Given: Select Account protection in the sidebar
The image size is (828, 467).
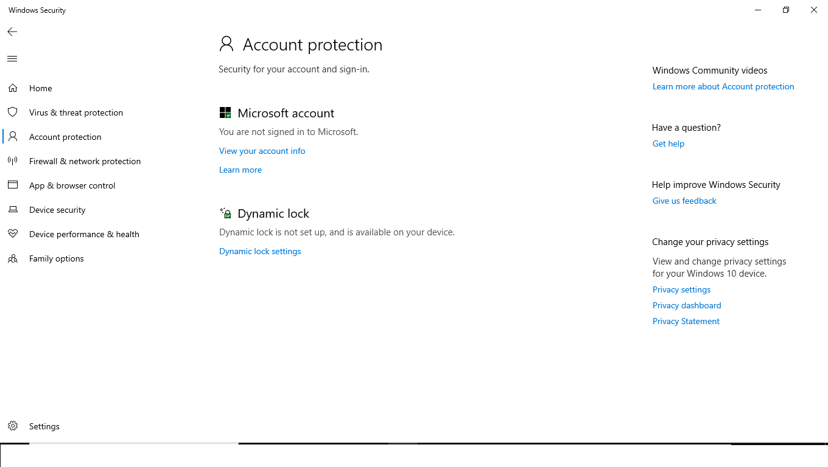Looking at the screenshot, I should [65, 137].
